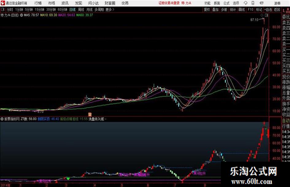
Task: Open the 交易 menu
Action: pyautogui.click(x=125, y=3)
